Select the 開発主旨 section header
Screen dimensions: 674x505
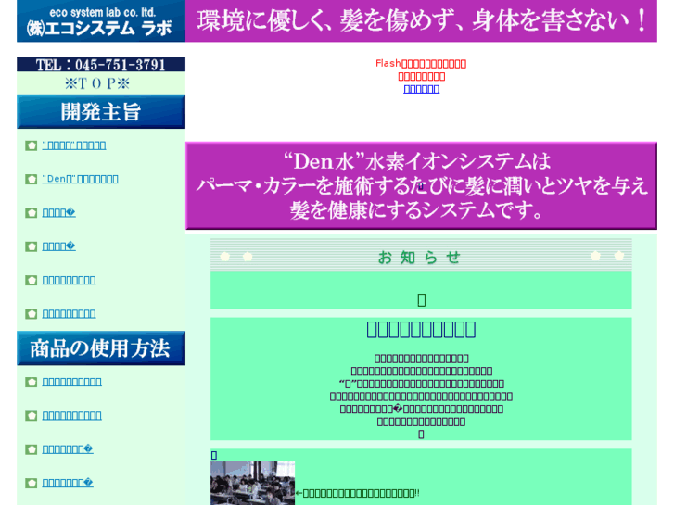coord(101,112)
